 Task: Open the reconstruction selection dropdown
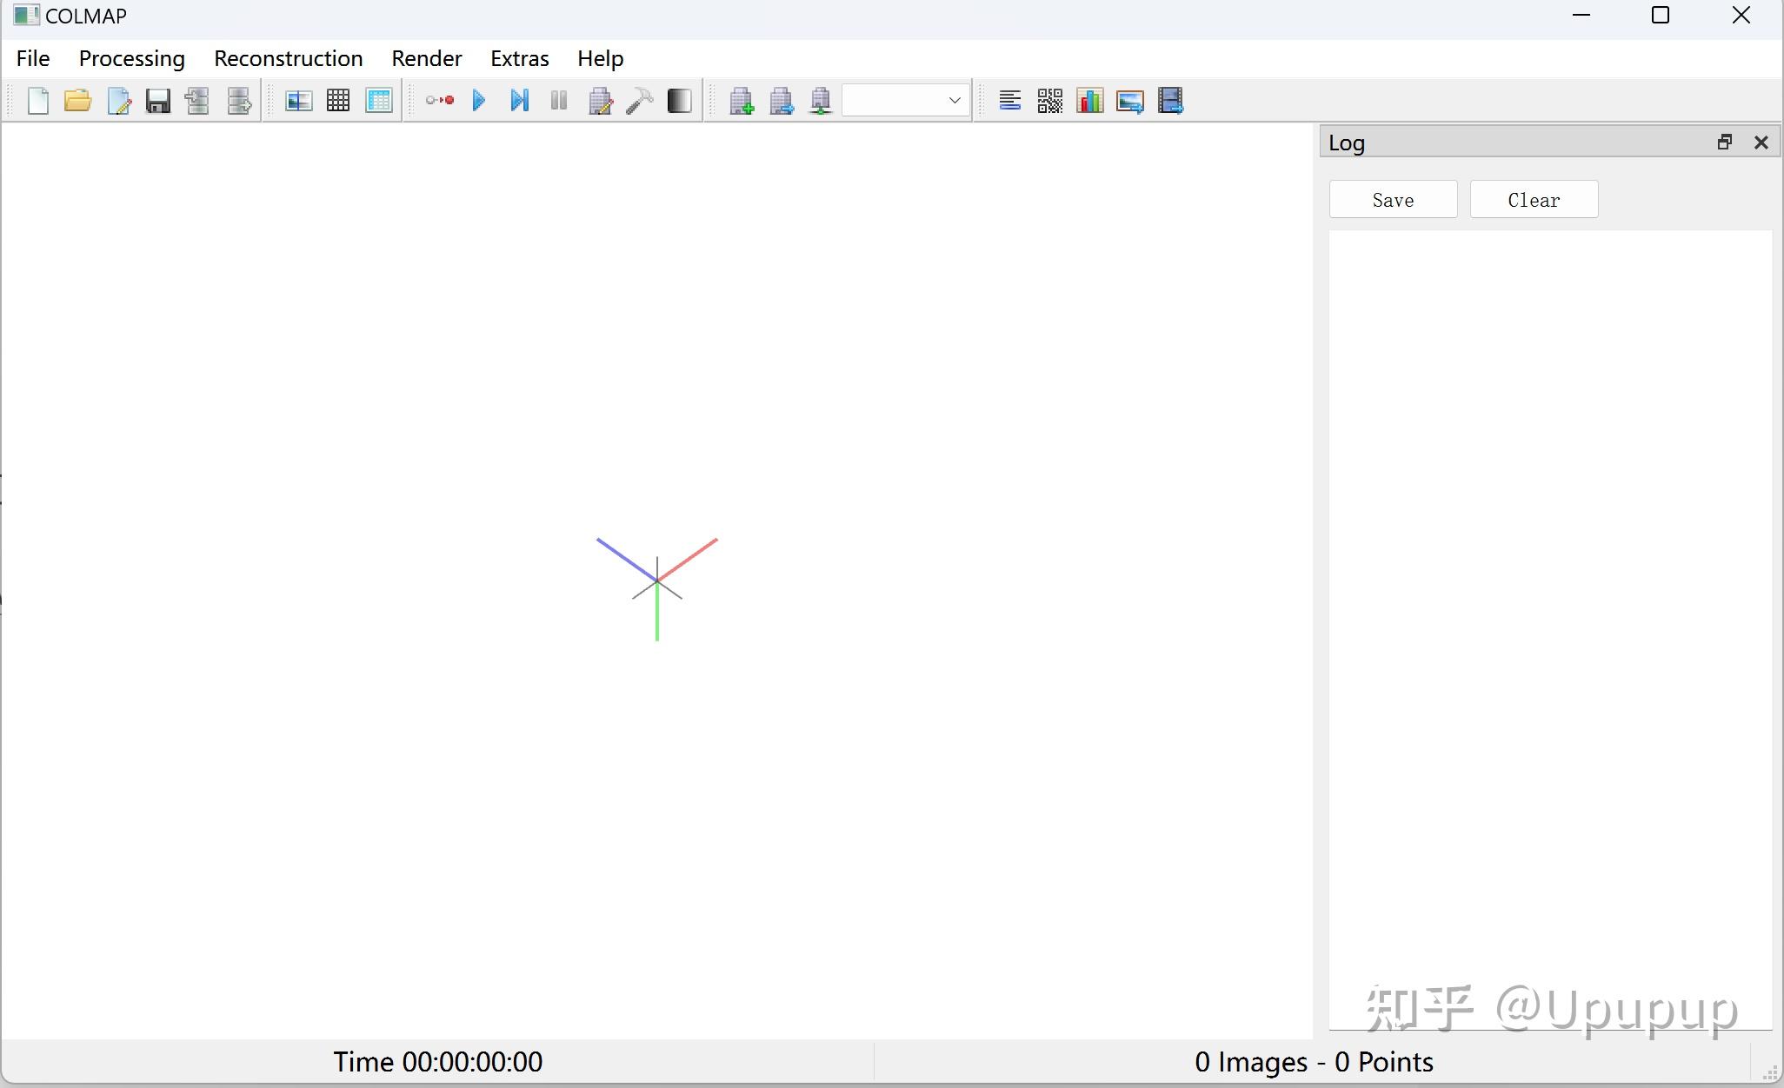[954, 101]
